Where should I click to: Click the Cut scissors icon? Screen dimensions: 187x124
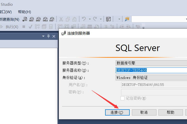pos(61,19)
